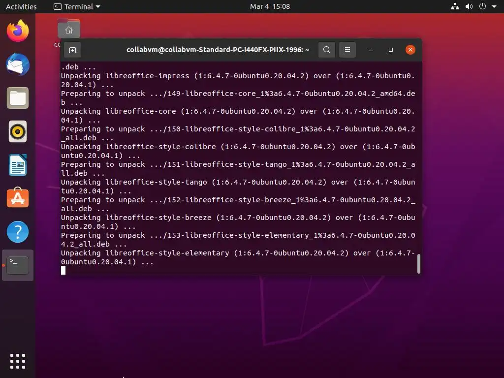Open the Terminal app menu in top bar
Viewport: 504px width, 378px height.
pyautogui.click(x=77, y=6)
